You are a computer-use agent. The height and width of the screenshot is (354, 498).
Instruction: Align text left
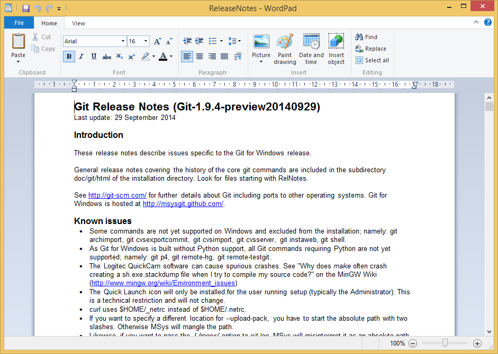tap(187, 57)
